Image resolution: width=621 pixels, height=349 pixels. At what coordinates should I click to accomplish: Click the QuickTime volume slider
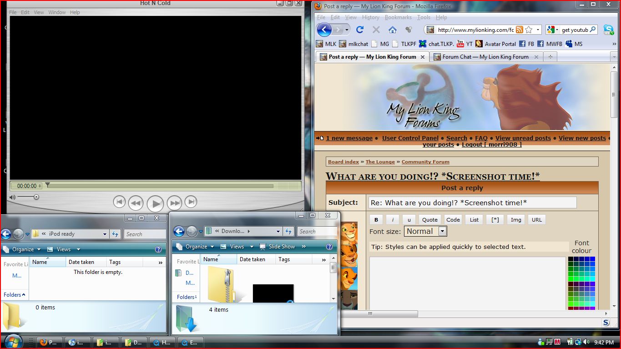point(28,197)
